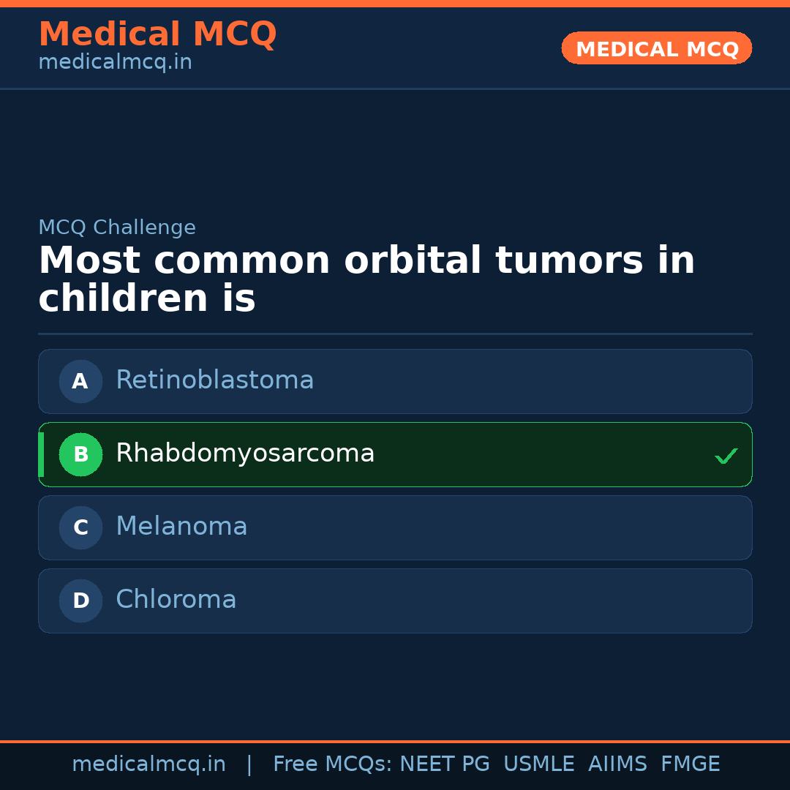The height and width of the screenshot is (790, 790).
Task: Choose the Rhabdomyosarcoma answer text
Action: click(x=245, y=454)
